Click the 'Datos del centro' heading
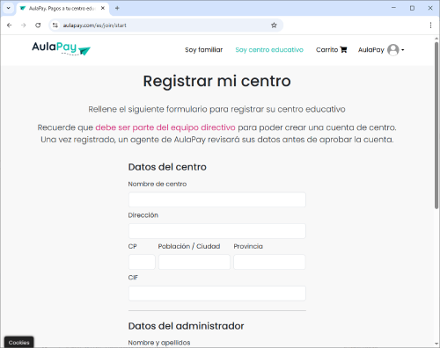The width and height of the screenshot is (440, 348). pyautogui.click(x=167, y=167)
